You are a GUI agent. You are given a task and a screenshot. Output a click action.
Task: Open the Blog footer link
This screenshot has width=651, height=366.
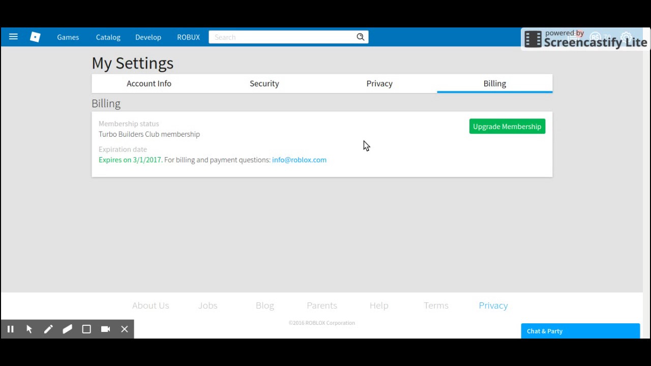(x=265, y=306)
